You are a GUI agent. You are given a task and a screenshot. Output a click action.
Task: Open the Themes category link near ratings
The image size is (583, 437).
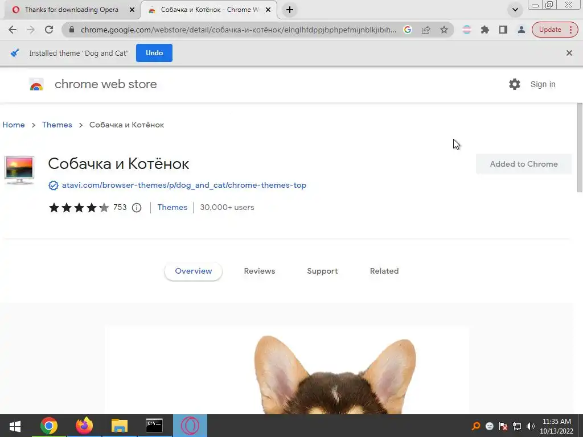(x=172, y=207)
